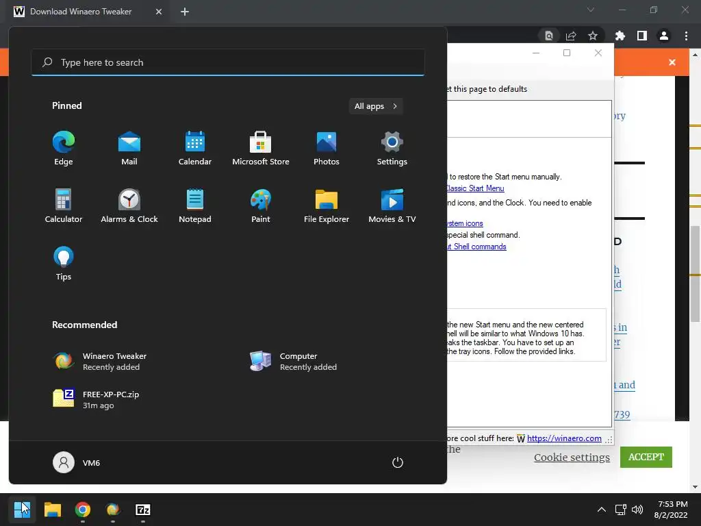Open the Shell commands link
The width and height of the screenshot is (701, 526).
(476, 247)
